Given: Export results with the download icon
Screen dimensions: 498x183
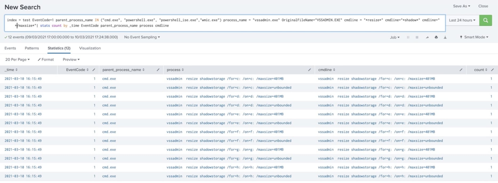Looking at the screenshot, I should pos(445,37).
